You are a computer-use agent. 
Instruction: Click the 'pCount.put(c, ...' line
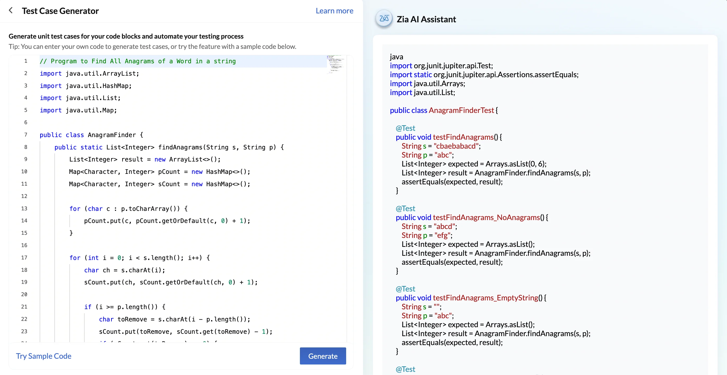167,221
